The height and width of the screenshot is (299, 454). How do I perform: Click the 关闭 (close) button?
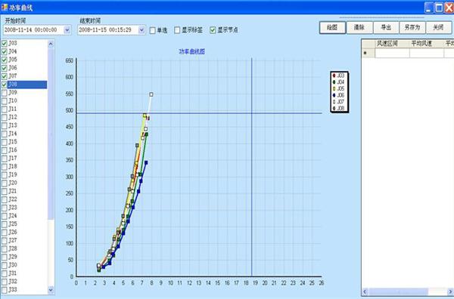pyautogui.click(x=438, y=27)
